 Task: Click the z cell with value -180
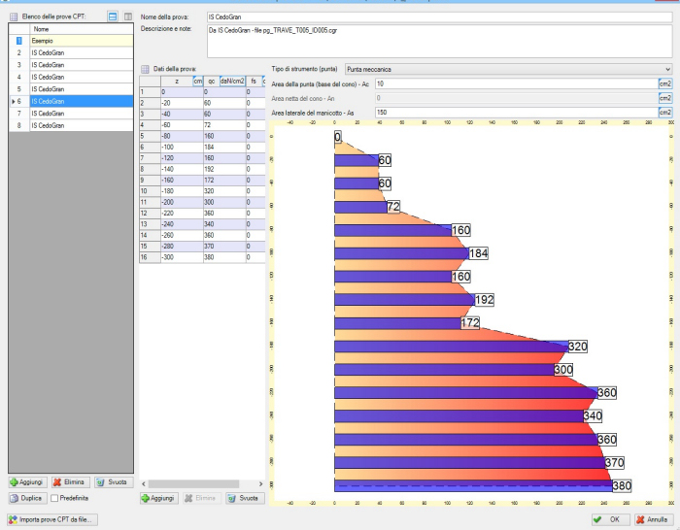tap(182, 191)
